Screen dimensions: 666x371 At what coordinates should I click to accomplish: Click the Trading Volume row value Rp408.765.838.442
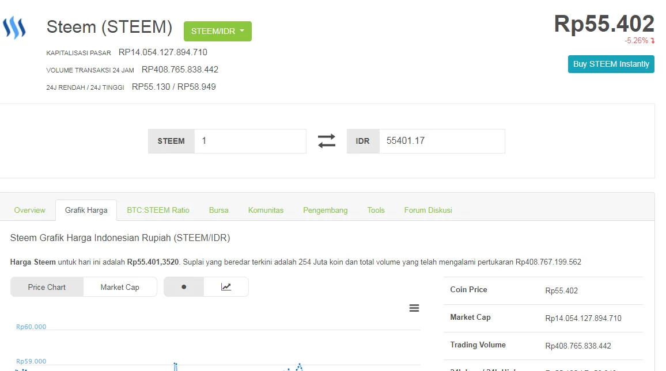click(x=578, y=346)
